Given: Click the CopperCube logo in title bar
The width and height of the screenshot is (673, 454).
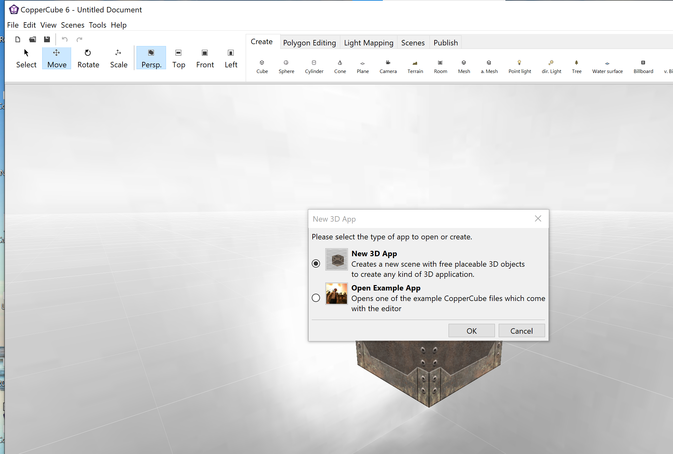Looking at the screenshot, I should click(x=14, y=10).
